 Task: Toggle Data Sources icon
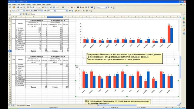click(86, 7)
